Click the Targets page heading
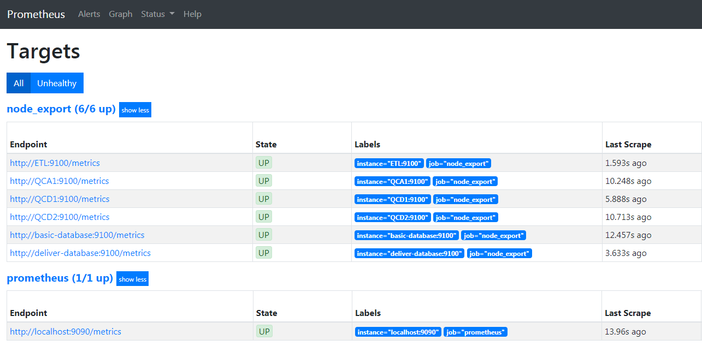702x346 pixels. click(43, 51)
